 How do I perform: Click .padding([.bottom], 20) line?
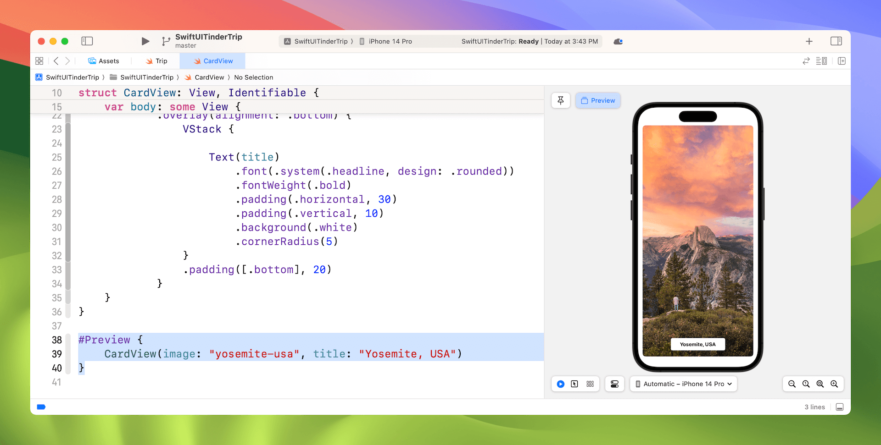click(257, 269)
